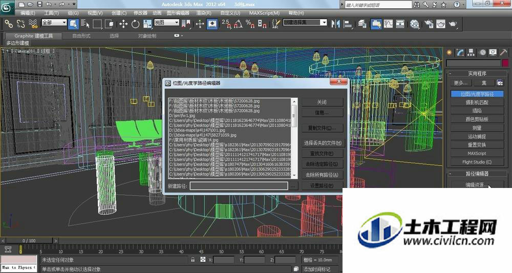Open the 创建(C) menu

coord(119,13)
